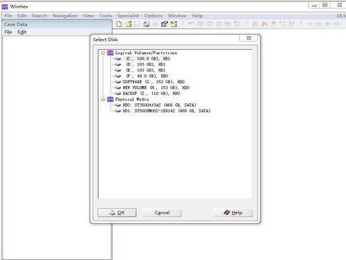Confirm the disk selection with OK

tap(117, 213)
